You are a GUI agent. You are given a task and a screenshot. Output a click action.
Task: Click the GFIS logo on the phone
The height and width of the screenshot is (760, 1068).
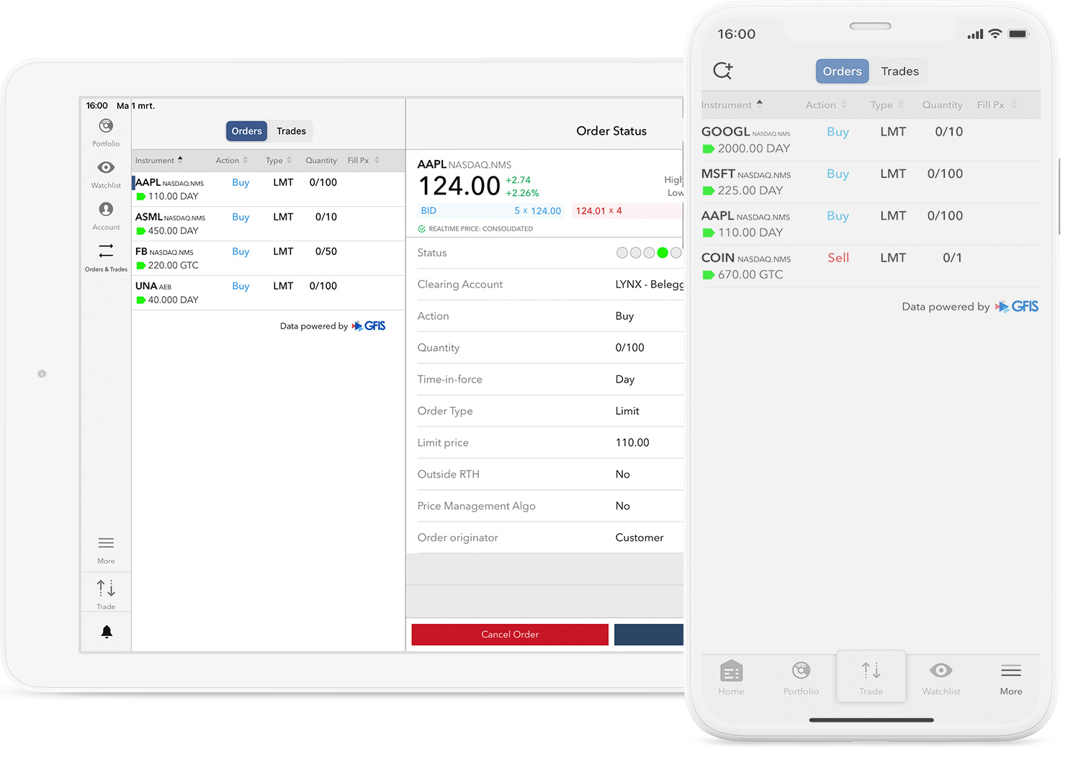pos(1017,306)
